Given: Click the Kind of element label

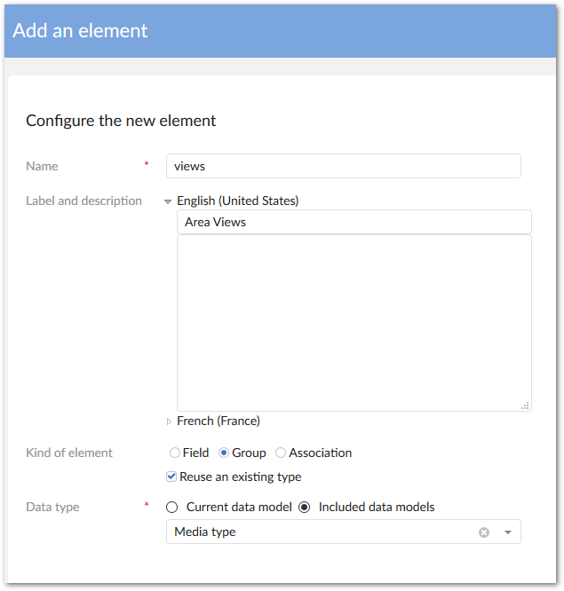Looking at the screenshot, I should point(69,453).
